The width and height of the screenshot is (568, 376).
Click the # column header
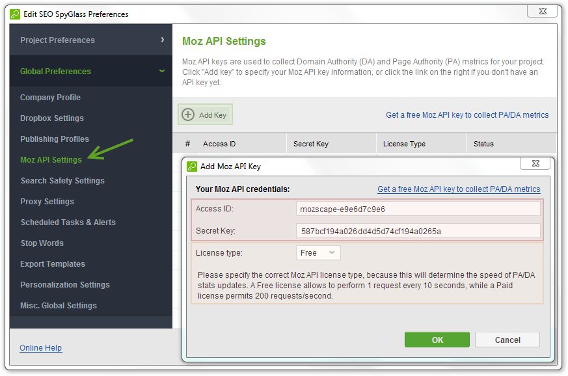187,144
